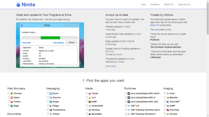
Task: Open the Feedback link in header
Action: pyautogui.click(x=155, y=4)
